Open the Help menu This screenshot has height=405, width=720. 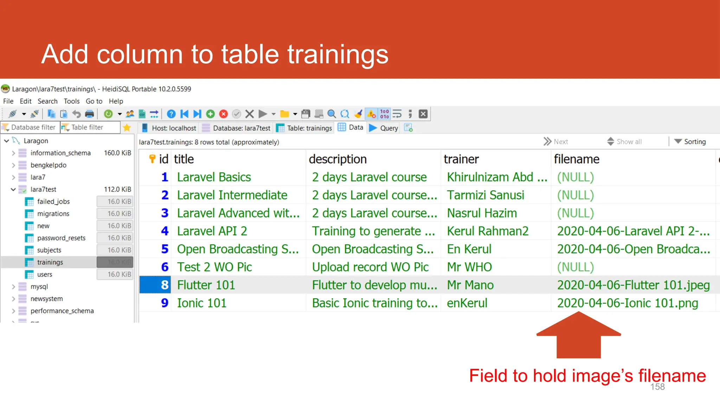[x=116, y=101]
